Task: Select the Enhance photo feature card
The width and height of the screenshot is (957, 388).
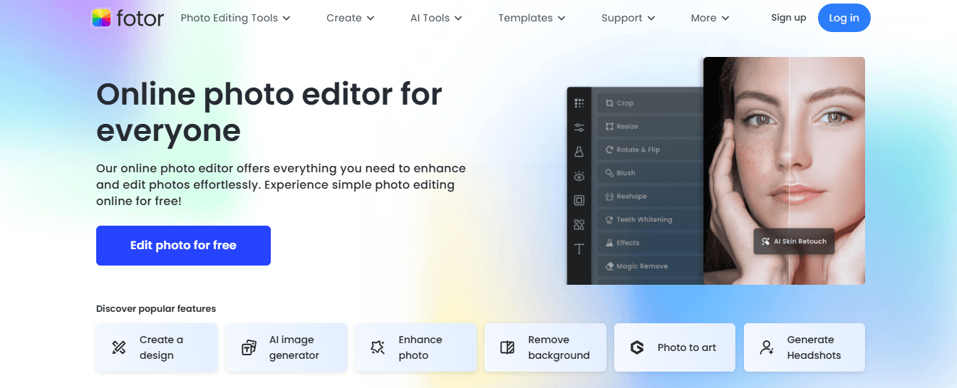Action: 415,347
